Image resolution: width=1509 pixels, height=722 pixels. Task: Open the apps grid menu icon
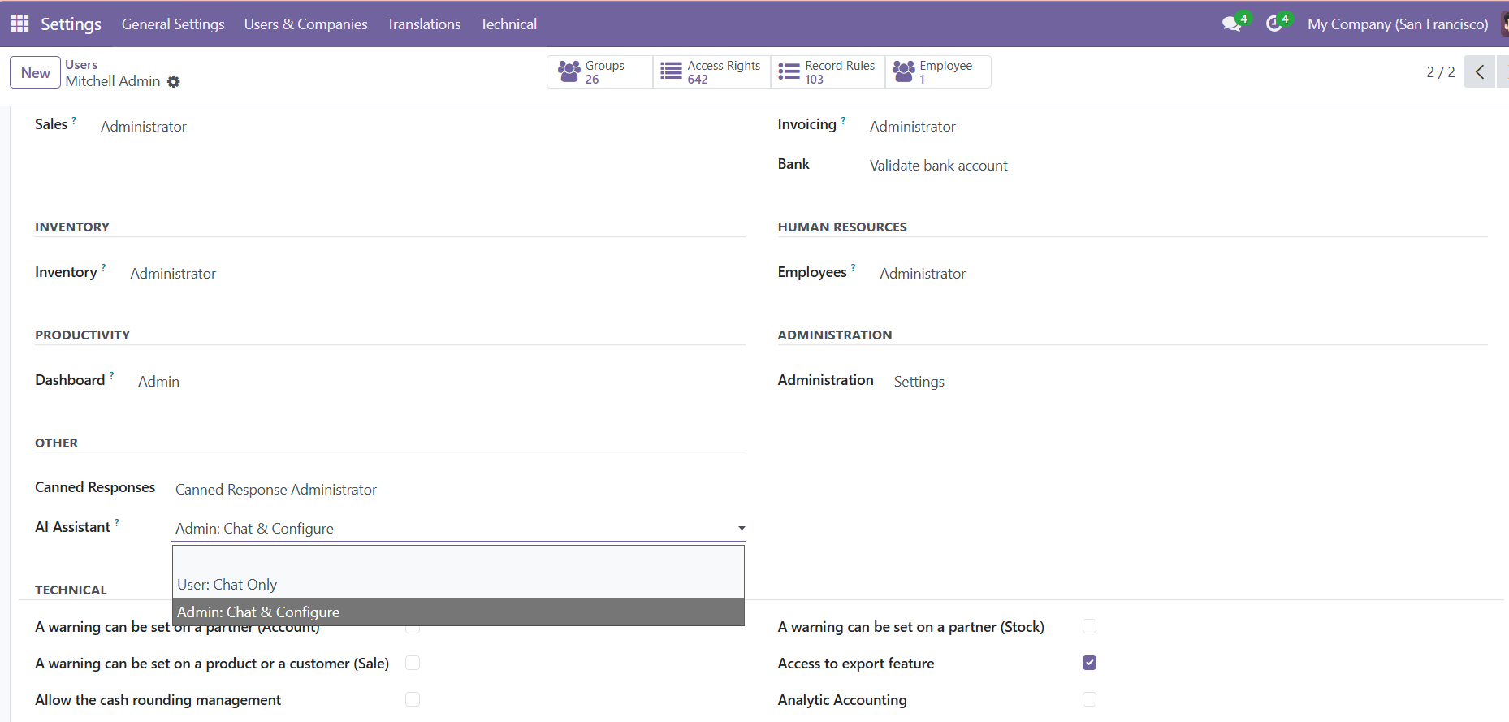point(19,24)
